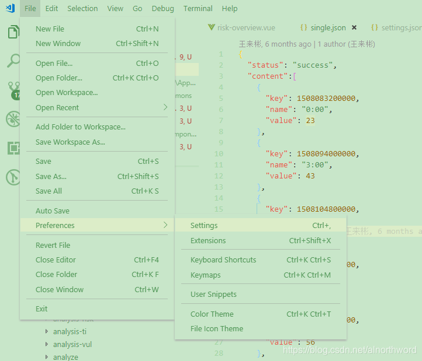The height and width of the screenshot is (361, 422).
Task: Open the GitLens view icon
Action: tap(13, 177)
